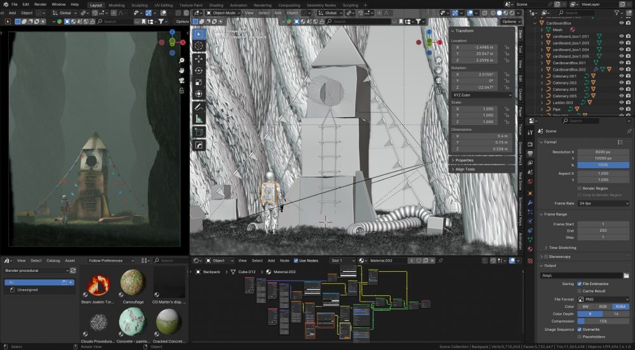This screenshot has height=350, width=635.
Task: Open the Frame Rate 24 fps dropdown
Action: coord(603,203)
